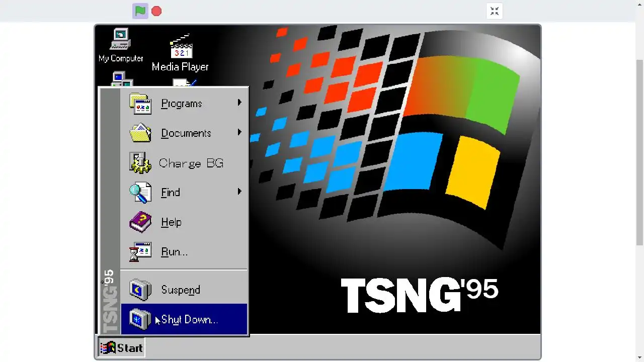The height and width of the screenshot is (362, 644).
Task: Expand the Documents submenu arrow
Action: (239, 132)
